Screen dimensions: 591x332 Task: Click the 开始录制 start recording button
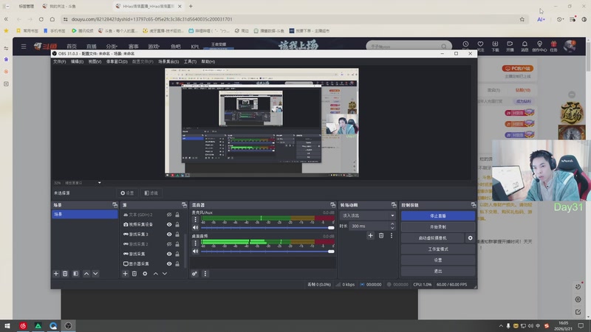point(438,227)
